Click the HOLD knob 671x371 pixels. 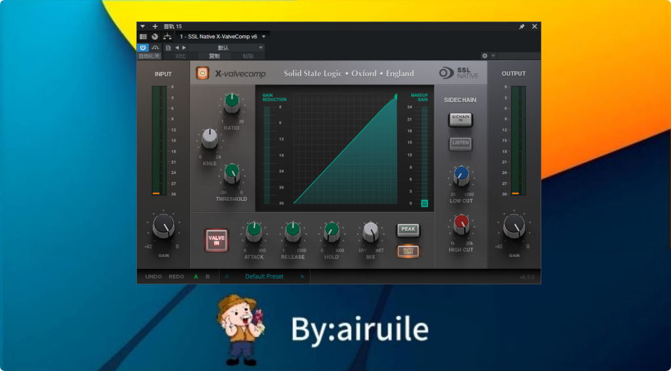[332, 232]
